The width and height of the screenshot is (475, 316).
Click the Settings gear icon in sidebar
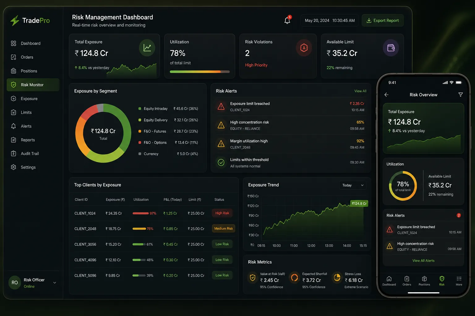tap(13, 167)
